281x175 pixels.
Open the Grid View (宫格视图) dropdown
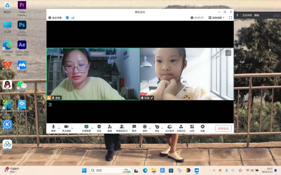point(217,18)
